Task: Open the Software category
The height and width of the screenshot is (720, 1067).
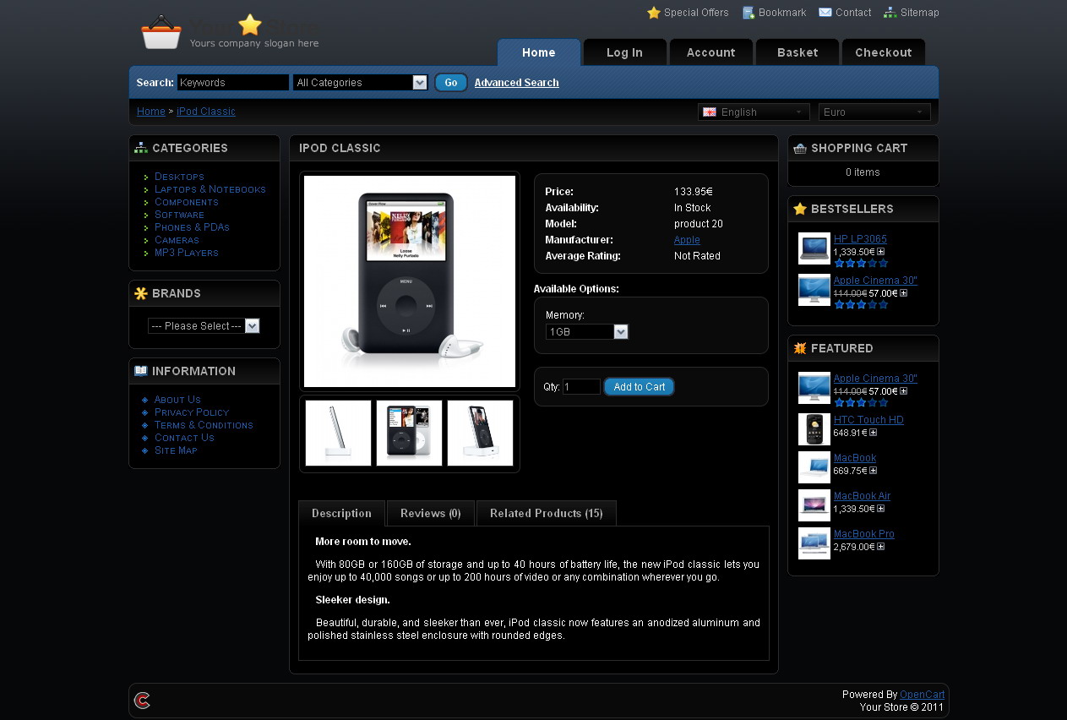Action: tap(179, 215)
